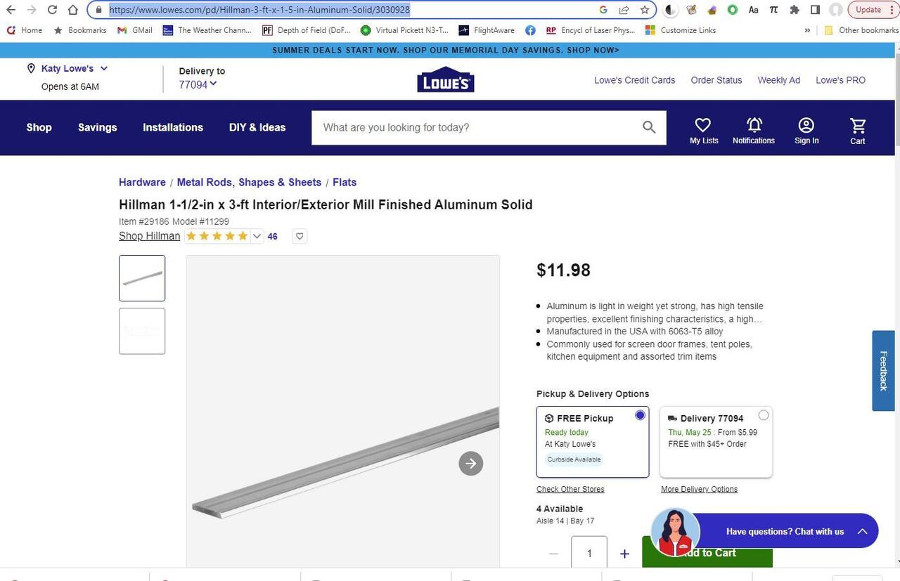Expand the Katy Lowe's store dropdown
Viewport: 900px width, 581px height.
[x=104, y=68]
